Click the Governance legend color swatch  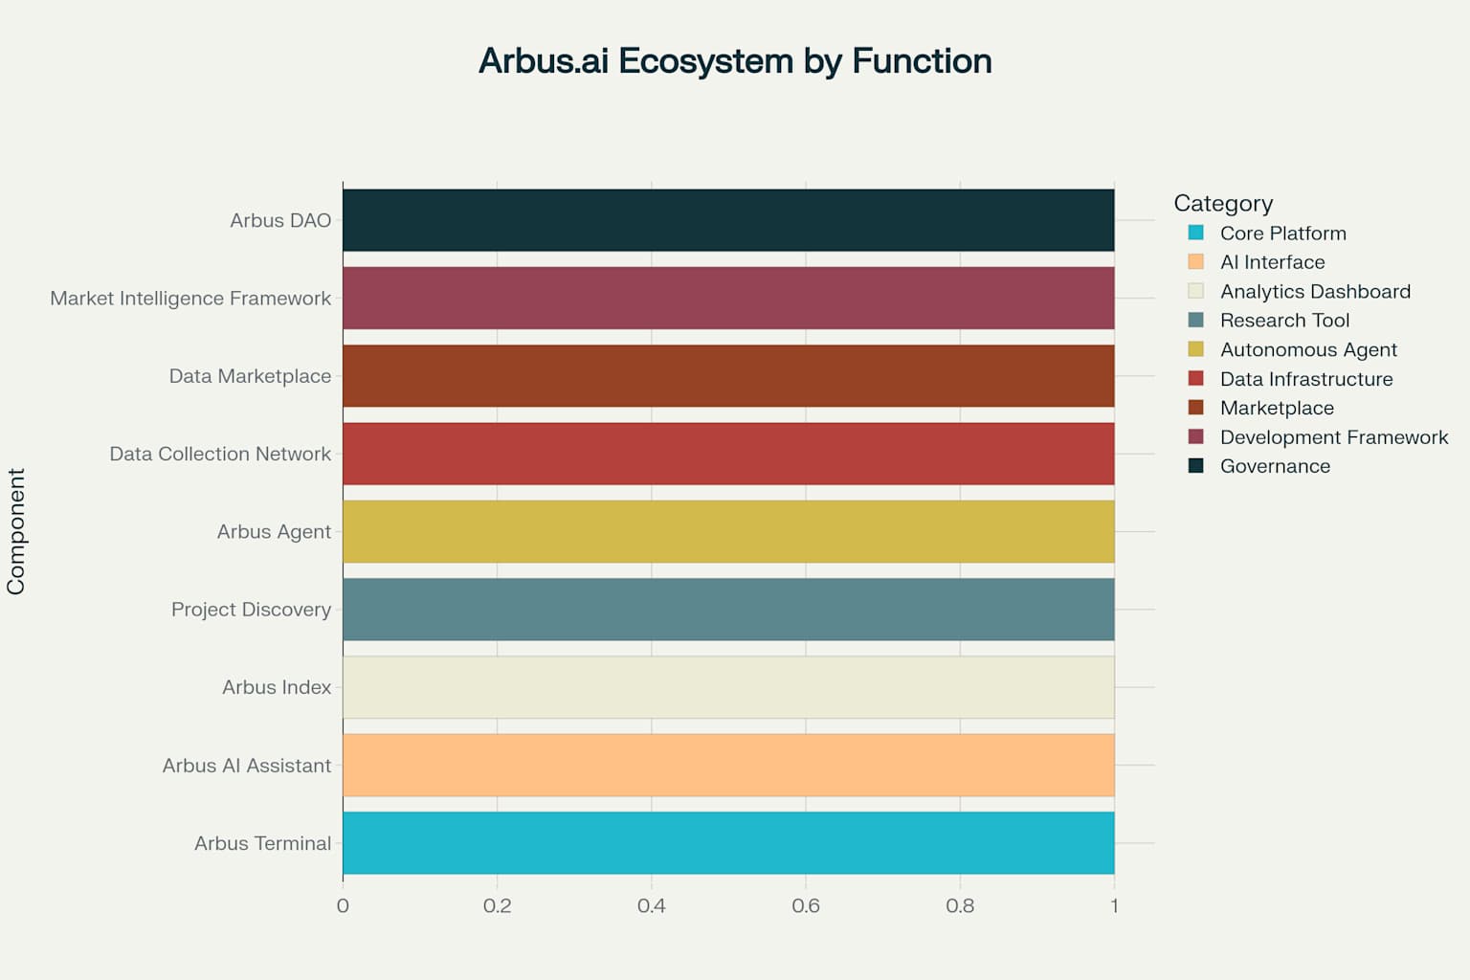point(1195,466)
